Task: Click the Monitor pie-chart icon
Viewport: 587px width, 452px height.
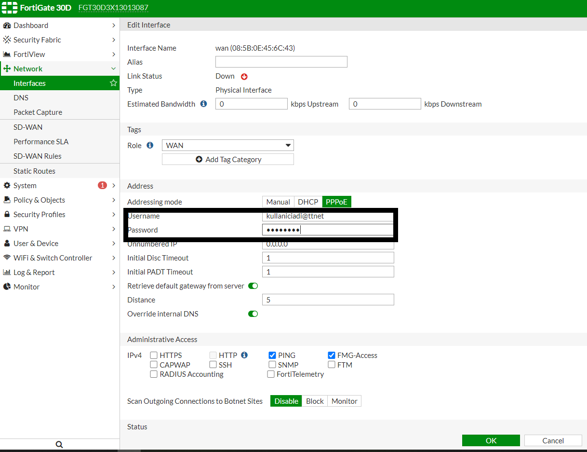Action: 7,287
